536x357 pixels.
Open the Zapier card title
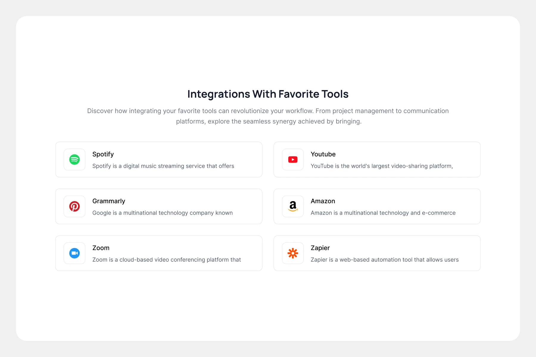coord(320,248)
